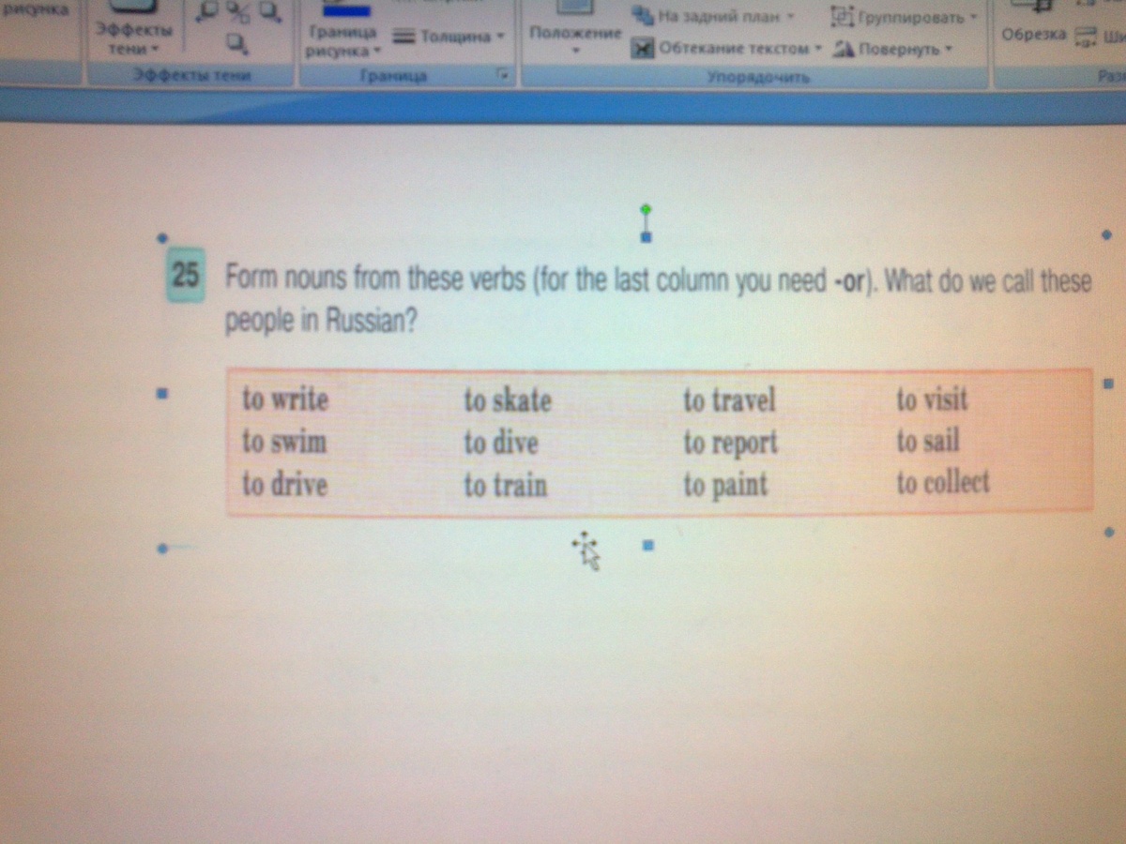Click the nudge shadow right icon
This screenshot has height=844, width=1126.
[268, 10]
